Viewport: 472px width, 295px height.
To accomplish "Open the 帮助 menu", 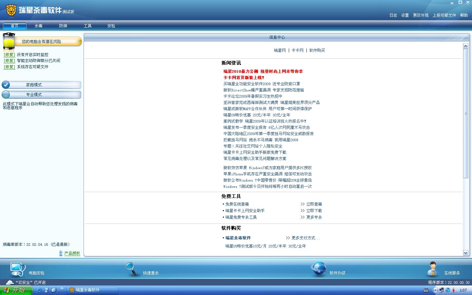I will [x=464, y=15].
